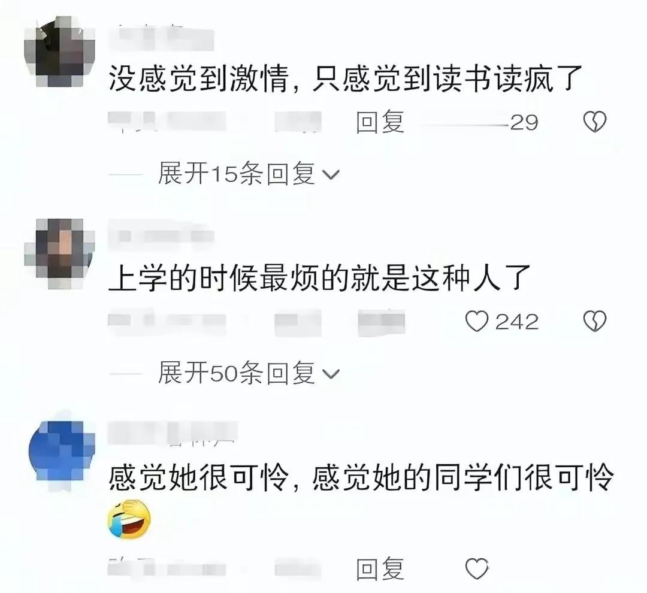Open third commenter's blurred username
647x593 pixels.
coord(173,433)
